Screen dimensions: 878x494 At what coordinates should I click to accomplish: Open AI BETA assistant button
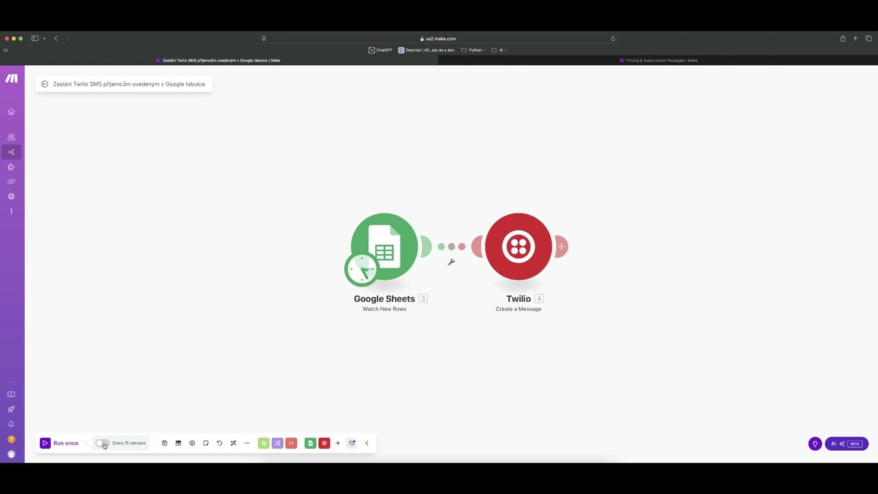(x=846, y=444)
